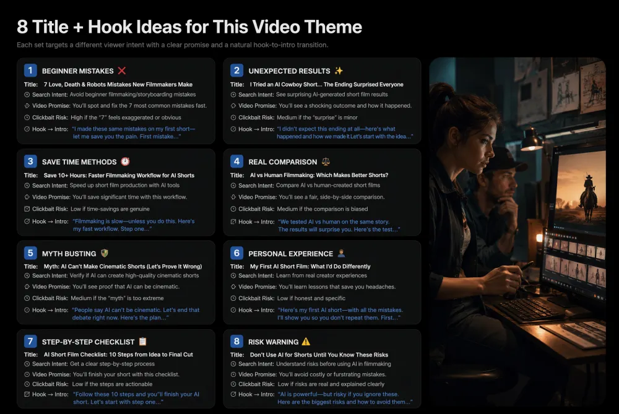Click the clock icon beside Save Time Methods
Screen dimensions: 619x414
click(x=125, y=162)
